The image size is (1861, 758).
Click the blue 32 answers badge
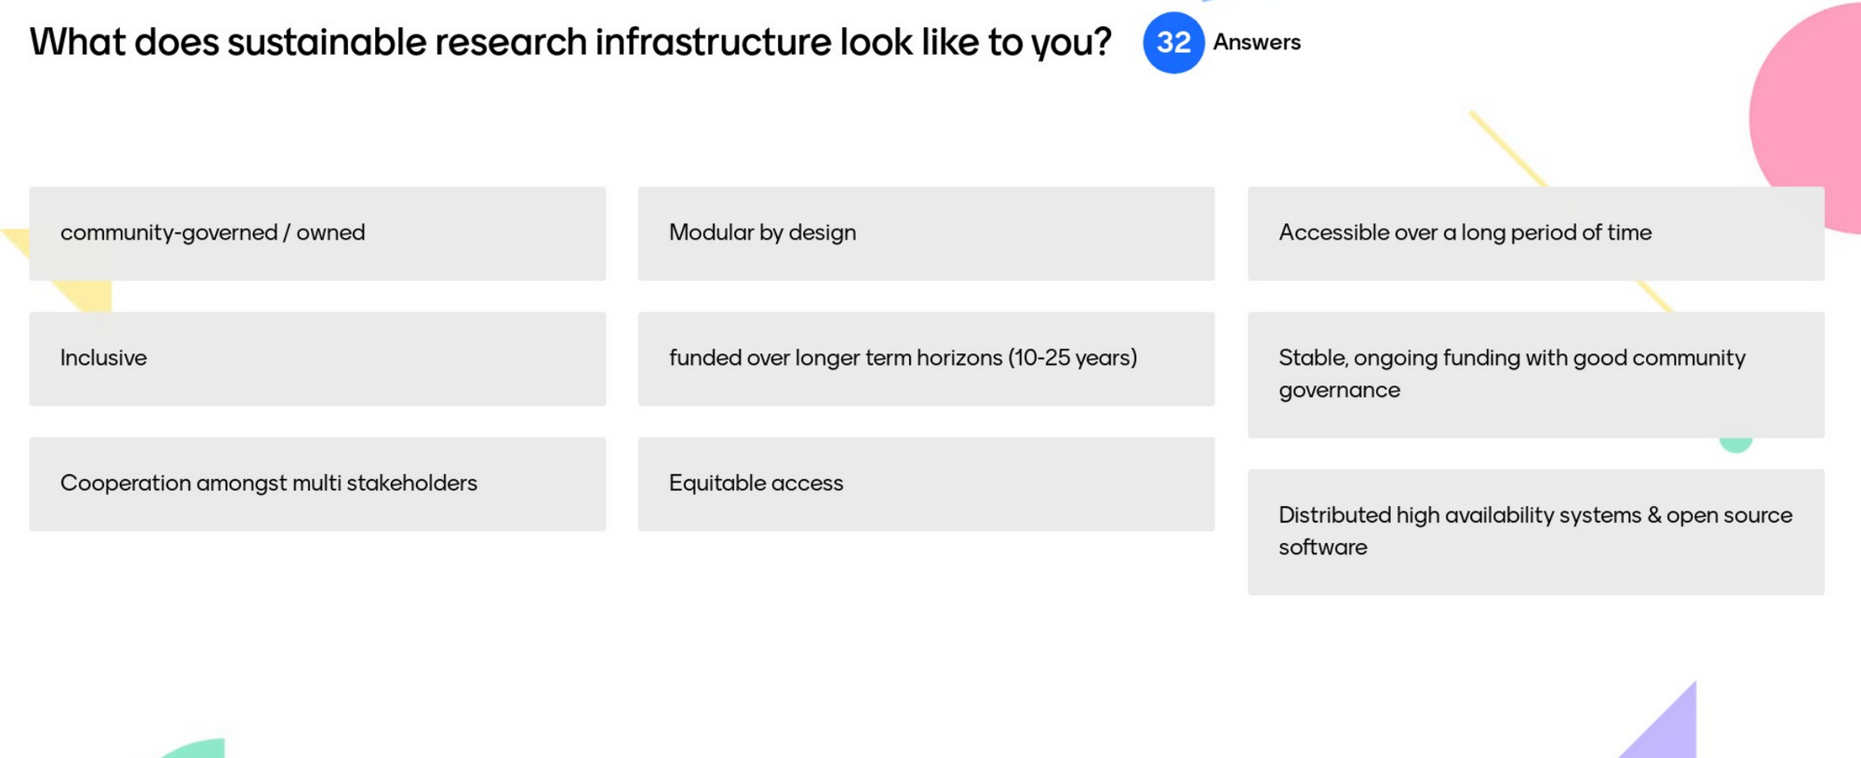[1173, 43]
